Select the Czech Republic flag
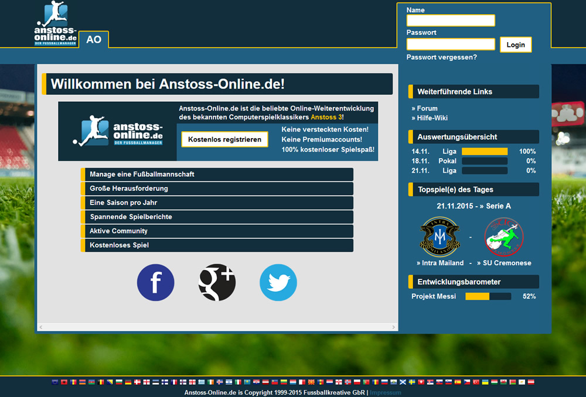The height and width of the screenshot is (397, 586). point(467,382)
